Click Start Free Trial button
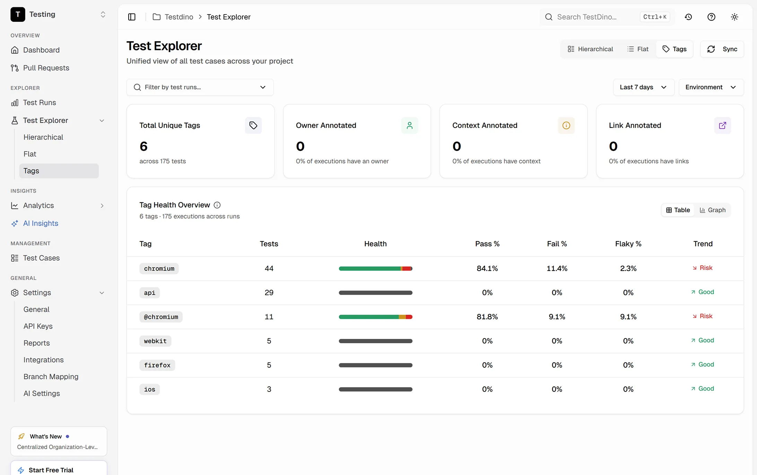757x475 pixels. [59, 468]
